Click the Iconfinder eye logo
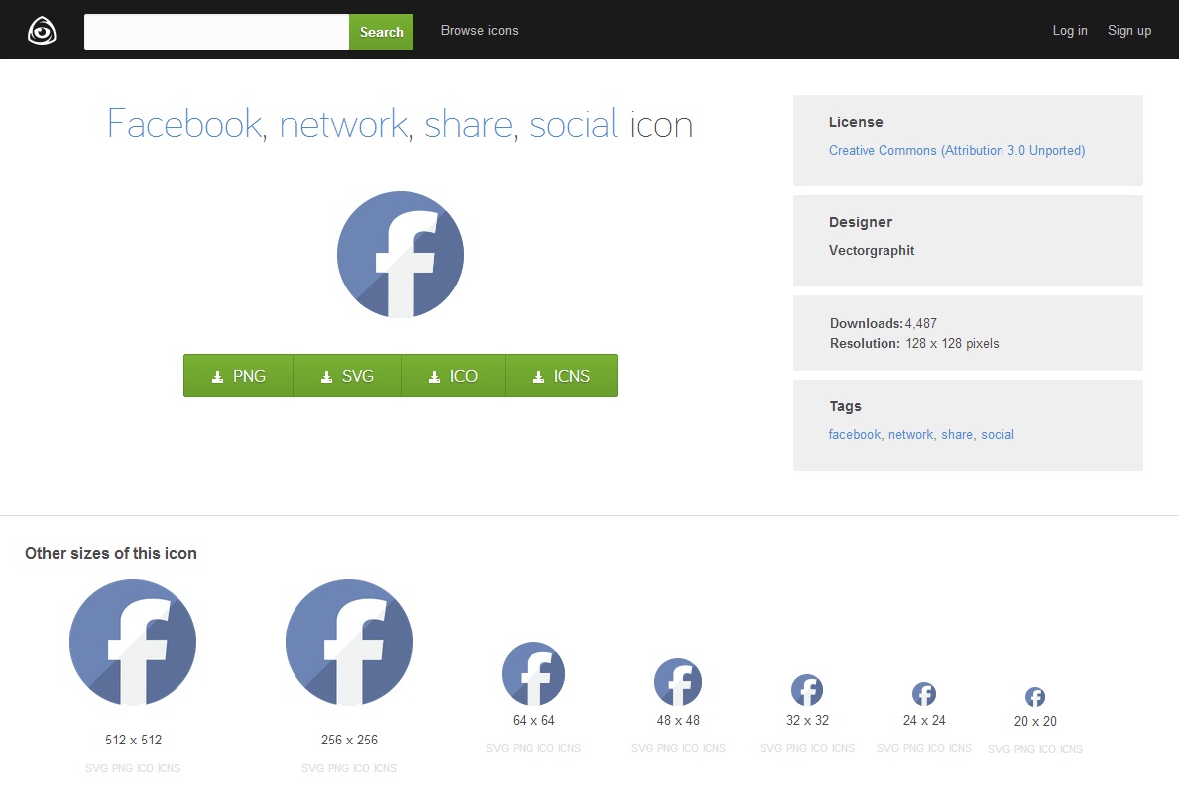 pyautogui.click(x=42, y=31)
